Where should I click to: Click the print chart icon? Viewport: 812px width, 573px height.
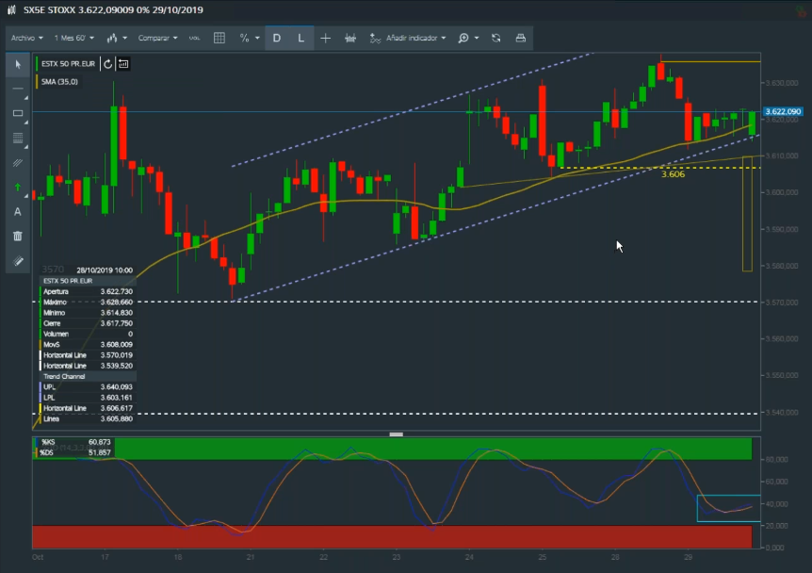[521, 39]
